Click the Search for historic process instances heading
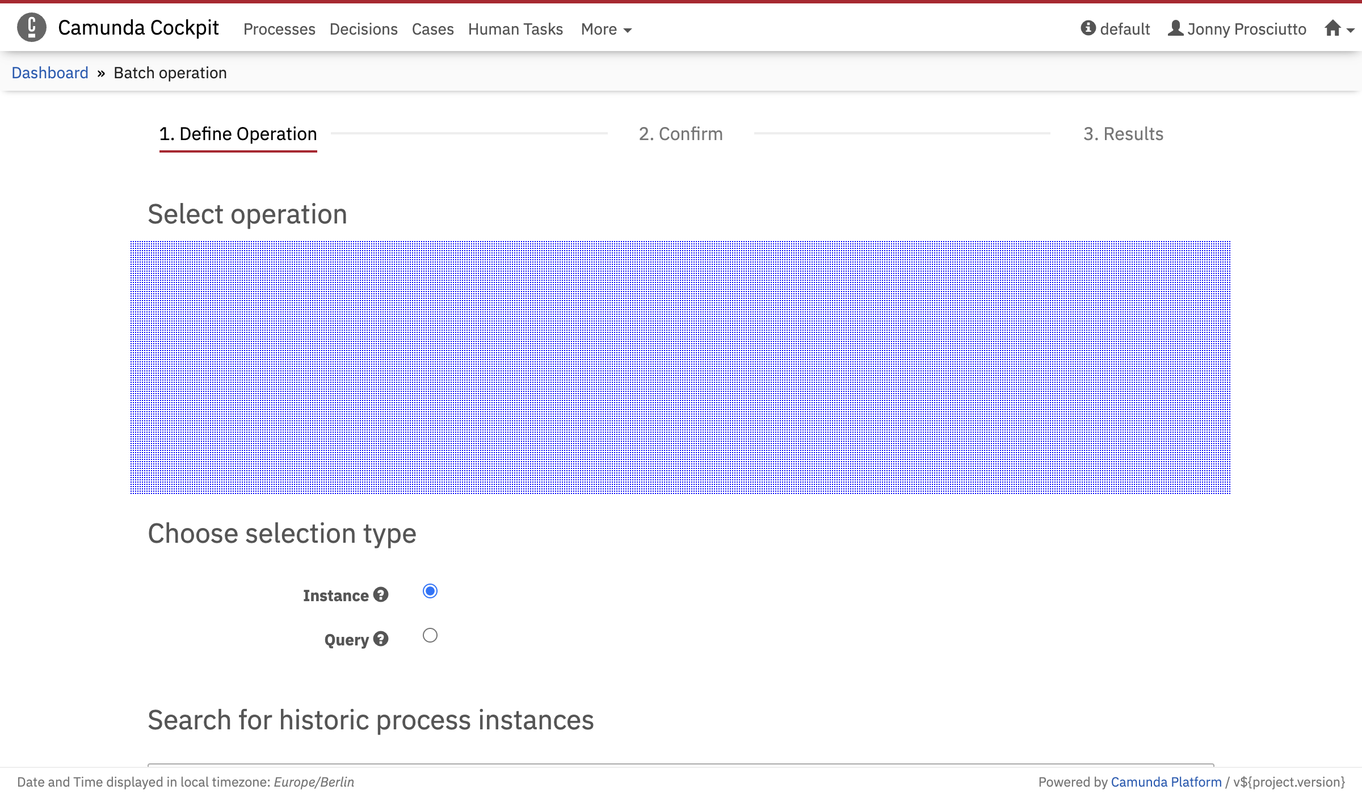The width and height of the screenshot is (1362, 794). pos(371,720)
